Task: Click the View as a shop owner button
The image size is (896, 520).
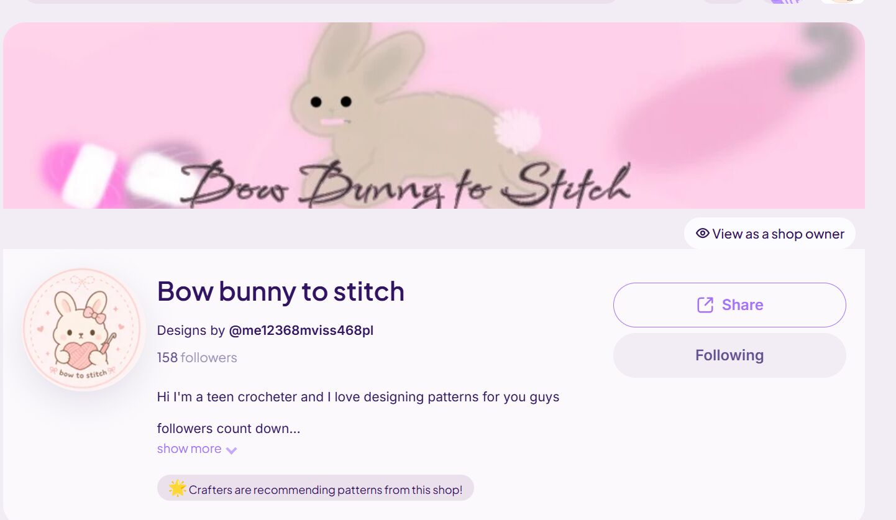Action: (770, 234)
